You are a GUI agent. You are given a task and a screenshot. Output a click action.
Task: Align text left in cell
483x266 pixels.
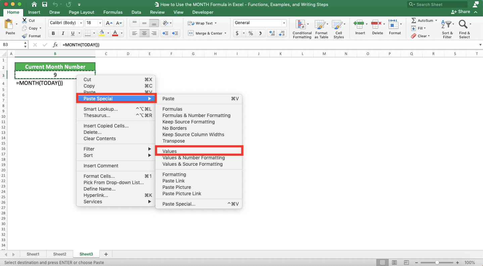(134, 33)
